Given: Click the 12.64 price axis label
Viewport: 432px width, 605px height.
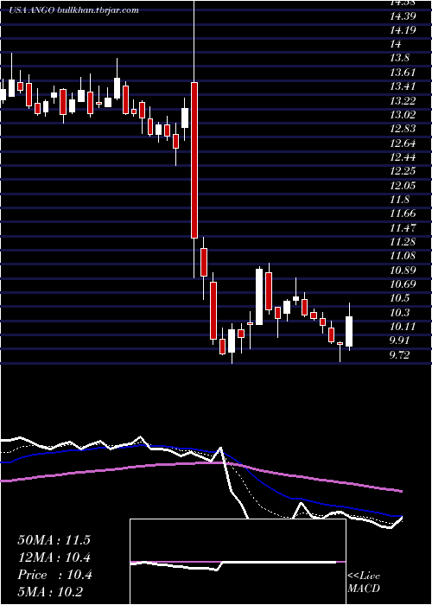Looking at the screenshot, I should pos(403,143).
